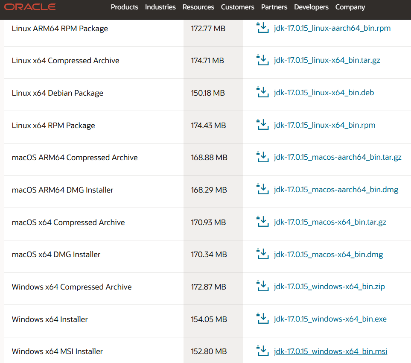Viewport: 411px width, 363px height.
Task: Open the Partners menu
Action: 274,7
